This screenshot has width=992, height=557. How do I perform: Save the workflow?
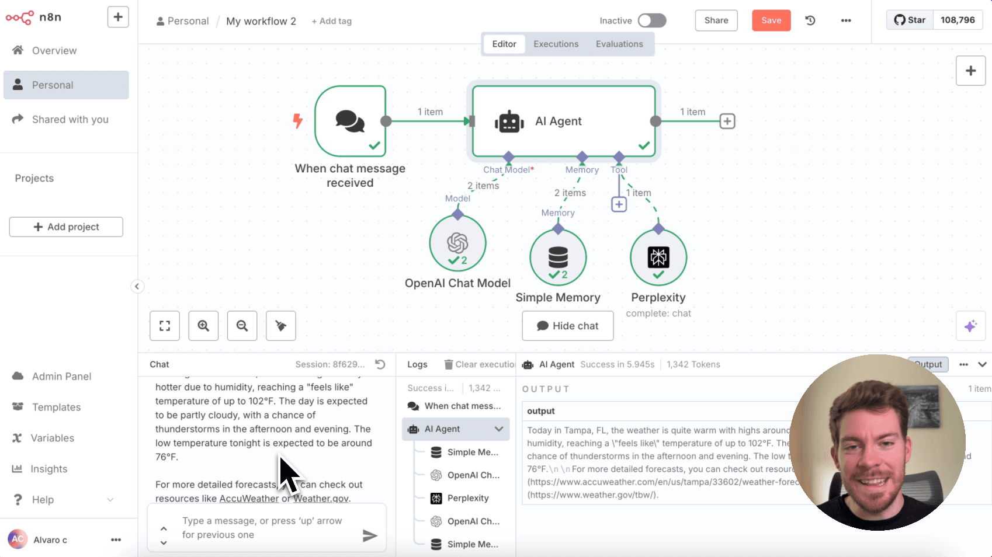pos(771,20)
